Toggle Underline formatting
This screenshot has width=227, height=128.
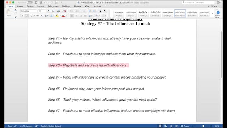pyautogui.click(x=31, y=16)
